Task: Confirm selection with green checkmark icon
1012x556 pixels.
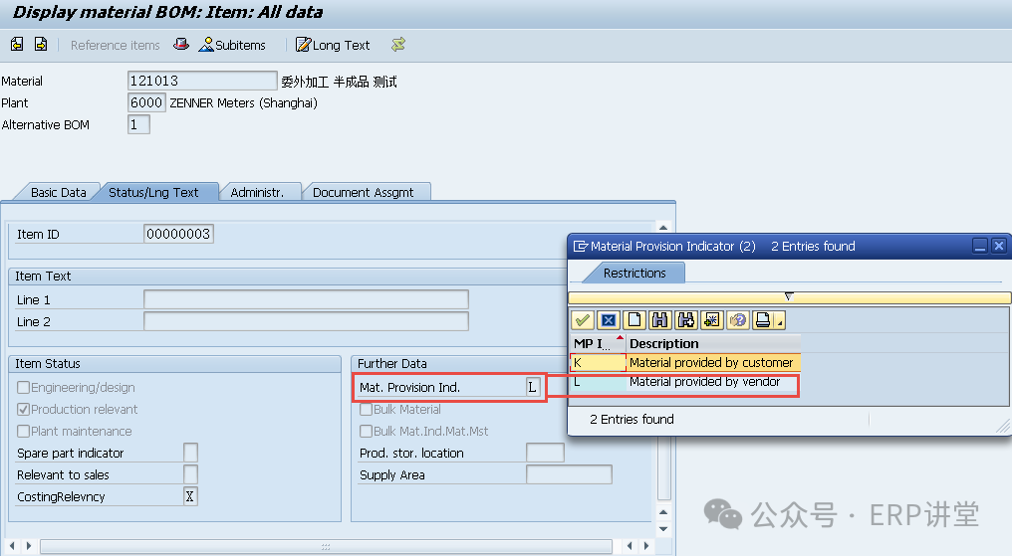Action: (582, 320)
